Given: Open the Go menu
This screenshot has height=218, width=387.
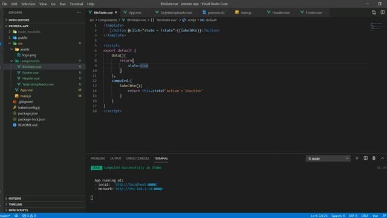Looking at the screenshot, I should (53, 4).
